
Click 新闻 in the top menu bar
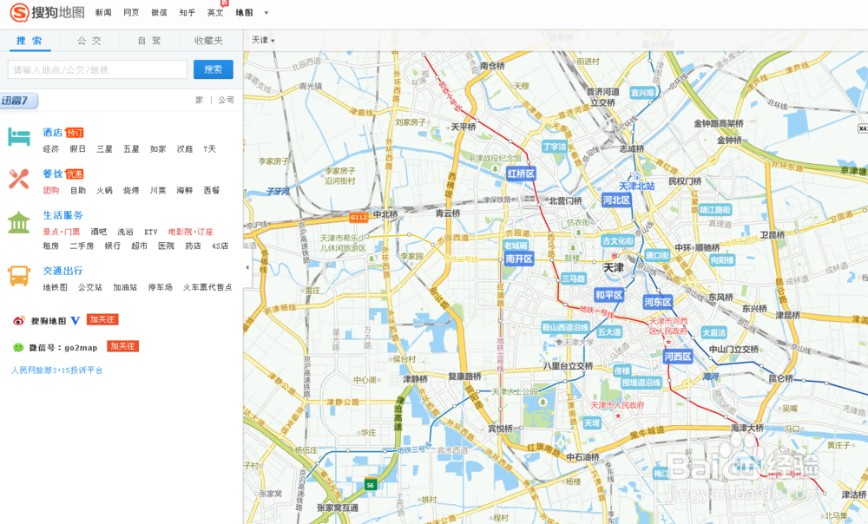coord(102,12)
